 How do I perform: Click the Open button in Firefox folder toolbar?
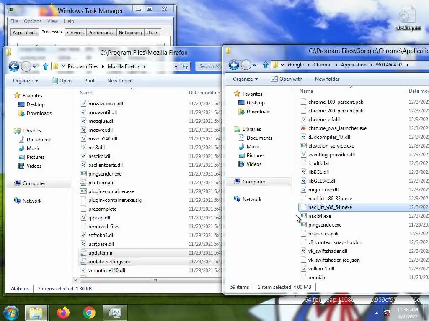click(x=62, y=81)
